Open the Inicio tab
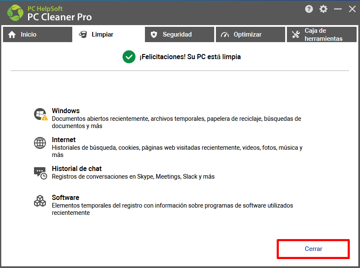360x268 pixels. tap(38, 34)
